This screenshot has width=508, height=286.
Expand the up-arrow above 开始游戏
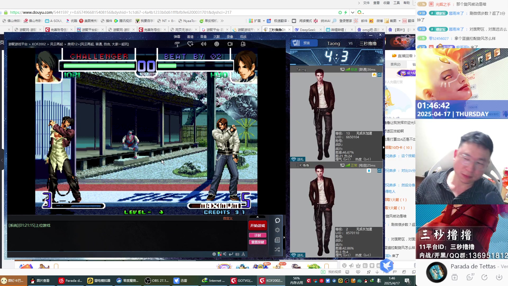(x=257, y=217)
